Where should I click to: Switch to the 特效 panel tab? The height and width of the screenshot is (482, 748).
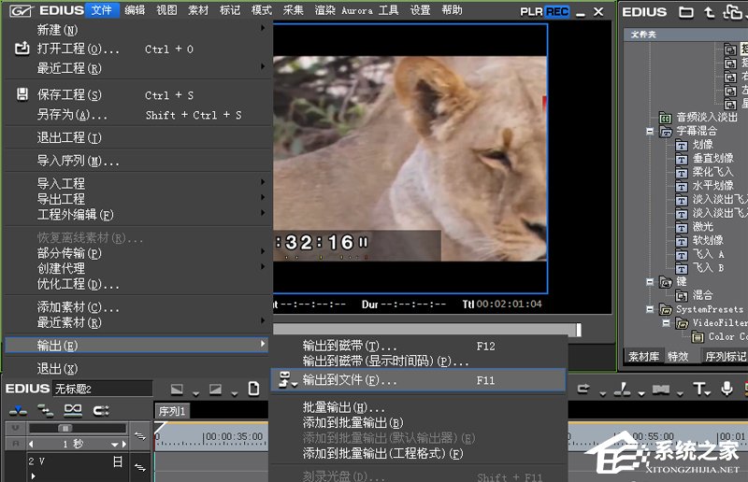pos(678,356)
